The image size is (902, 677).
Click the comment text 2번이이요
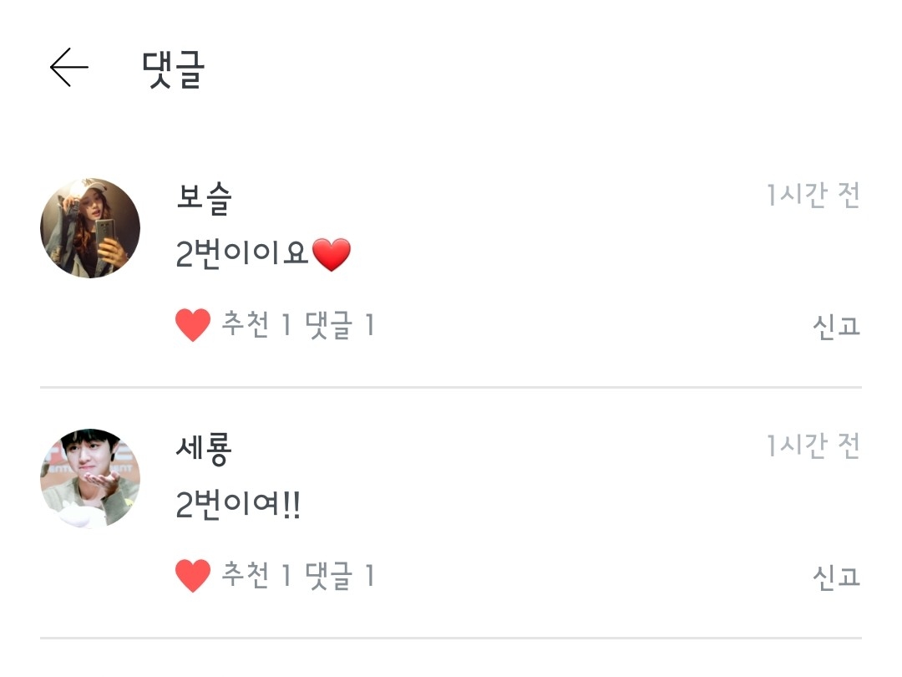pos(243,254)
